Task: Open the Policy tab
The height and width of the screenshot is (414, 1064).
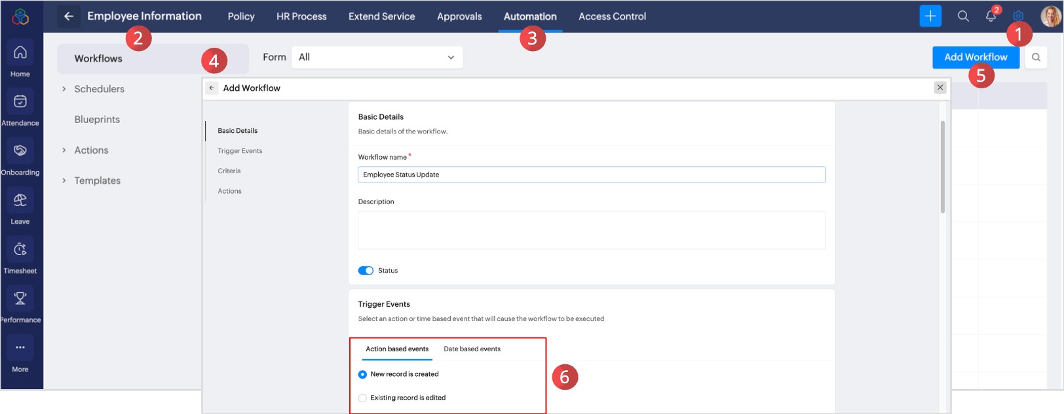Action: (x=241, y=16)
